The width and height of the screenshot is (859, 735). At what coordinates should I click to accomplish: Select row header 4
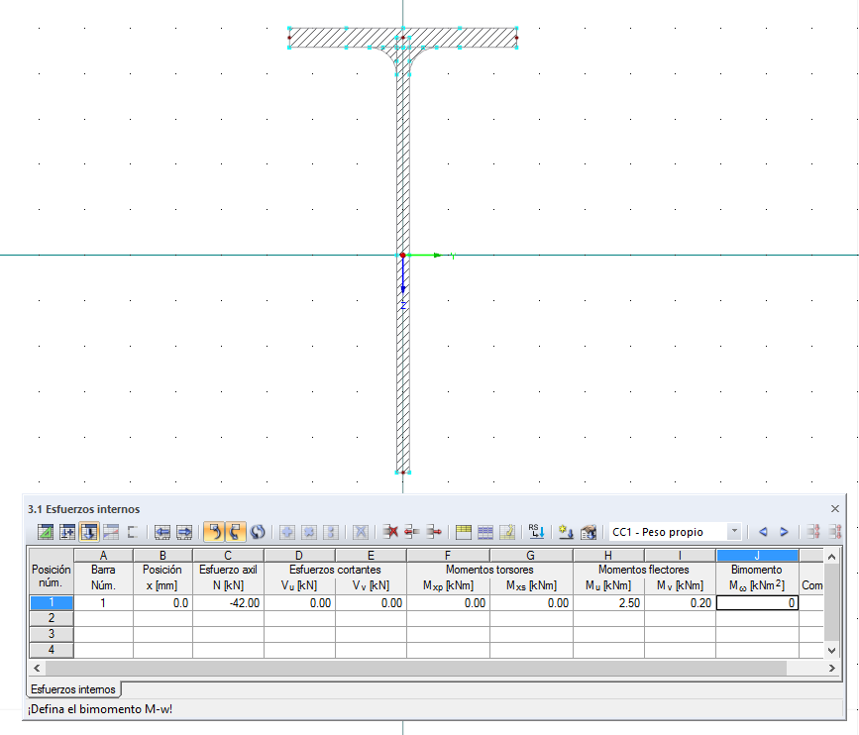pyautogui.click(x=51, y=650)
